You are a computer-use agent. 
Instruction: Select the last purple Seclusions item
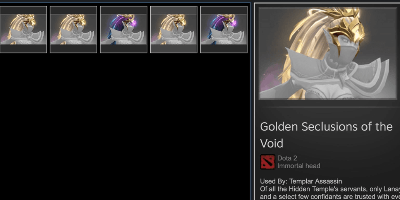(x=224, y=29)
